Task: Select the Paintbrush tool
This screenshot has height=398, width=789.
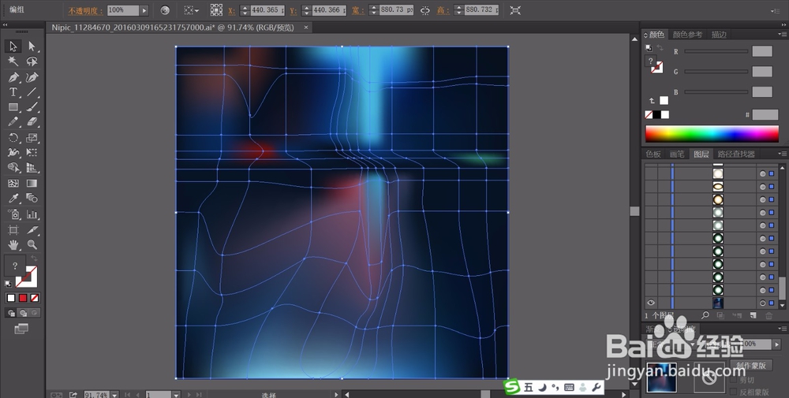Action: tap(32, 107)
